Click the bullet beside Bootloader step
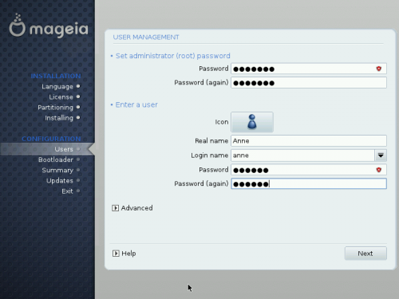Image resolution: width=399 pixels, height=299 pixels. click(78, 159)
